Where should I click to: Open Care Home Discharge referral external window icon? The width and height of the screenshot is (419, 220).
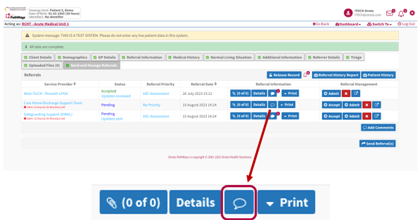(377, 105)
